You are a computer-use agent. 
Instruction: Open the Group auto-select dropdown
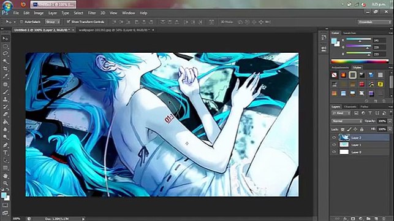(53, 22)
